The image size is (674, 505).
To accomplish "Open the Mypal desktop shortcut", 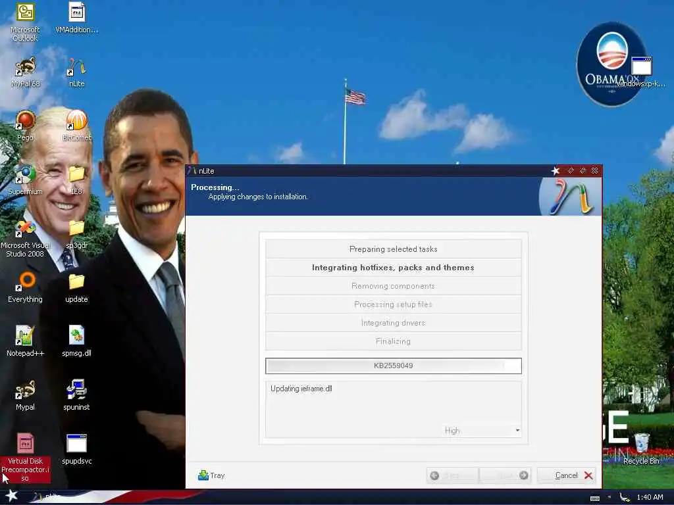I will click(x=25, y=395).
